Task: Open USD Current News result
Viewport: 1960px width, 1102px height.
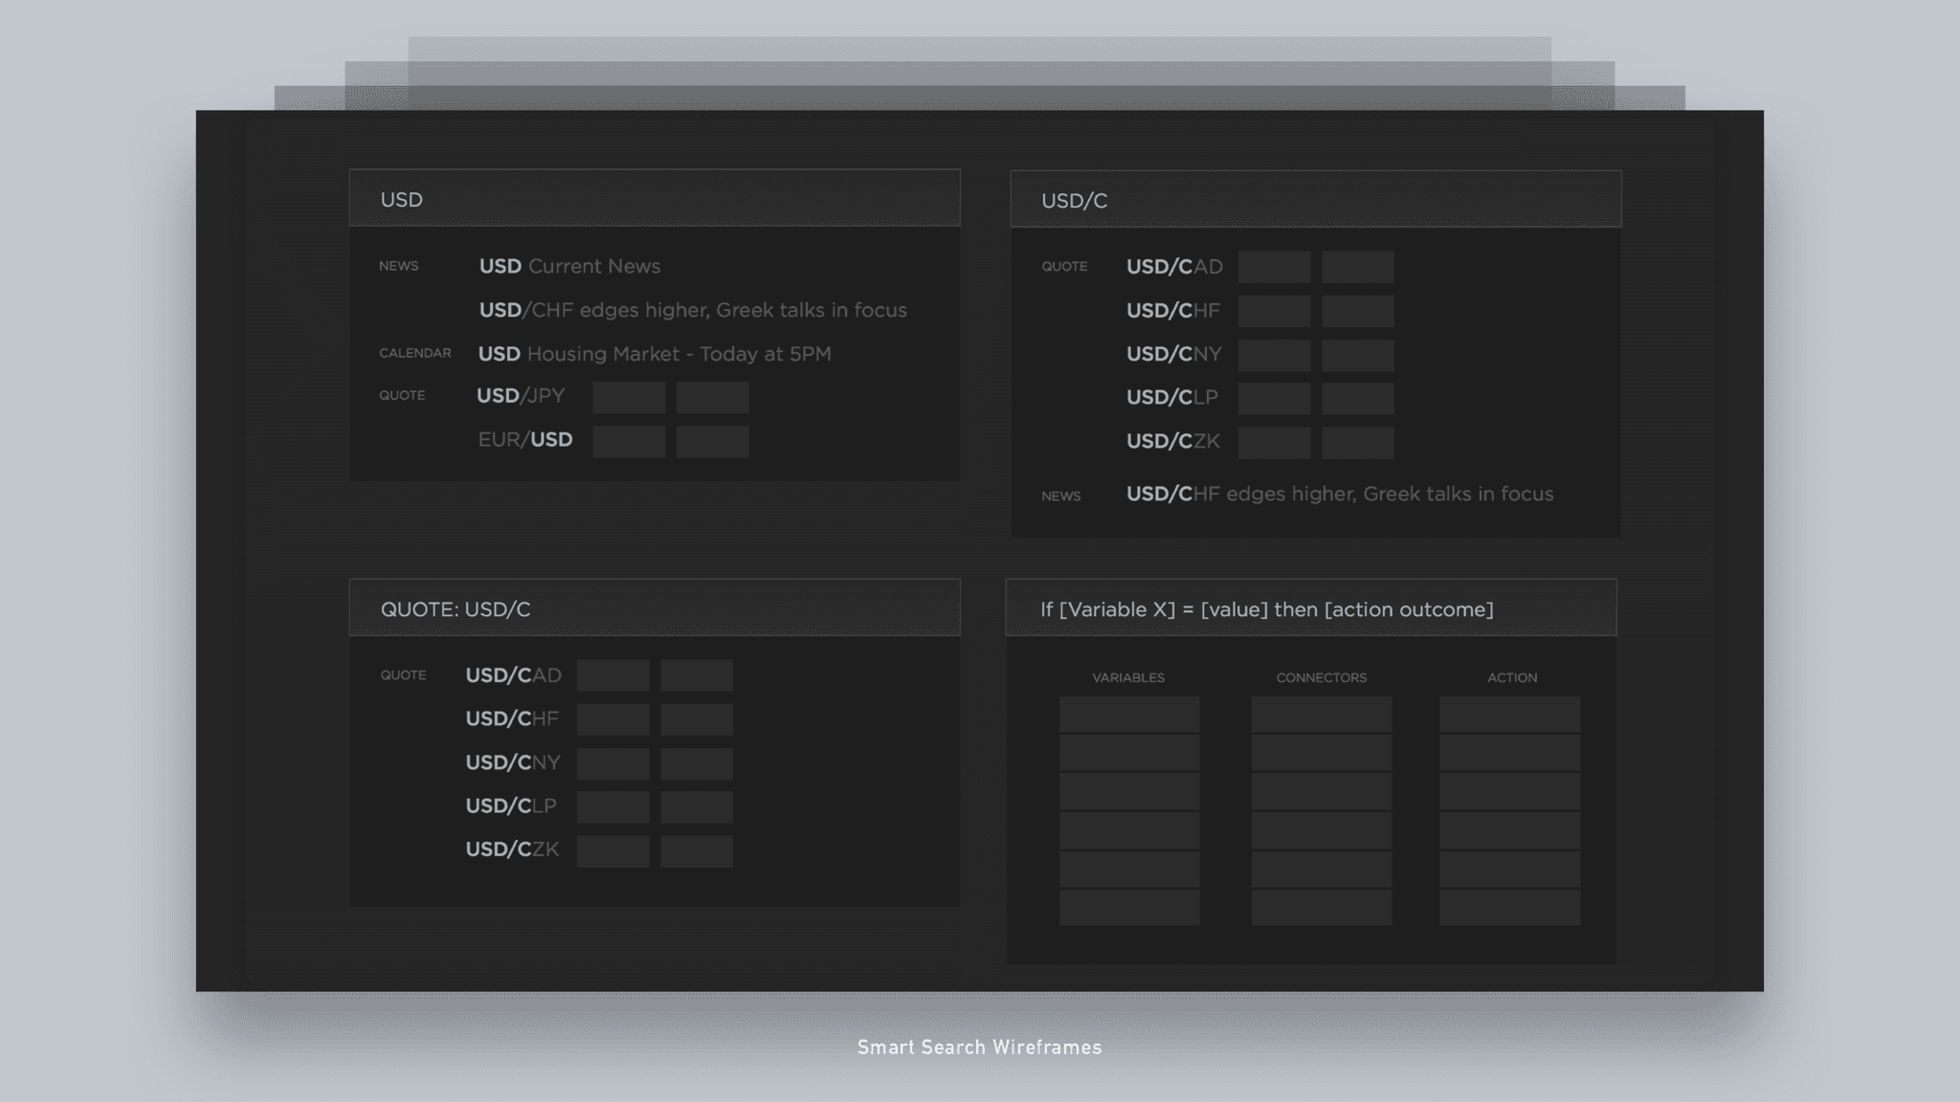Action: pos(569,266)
